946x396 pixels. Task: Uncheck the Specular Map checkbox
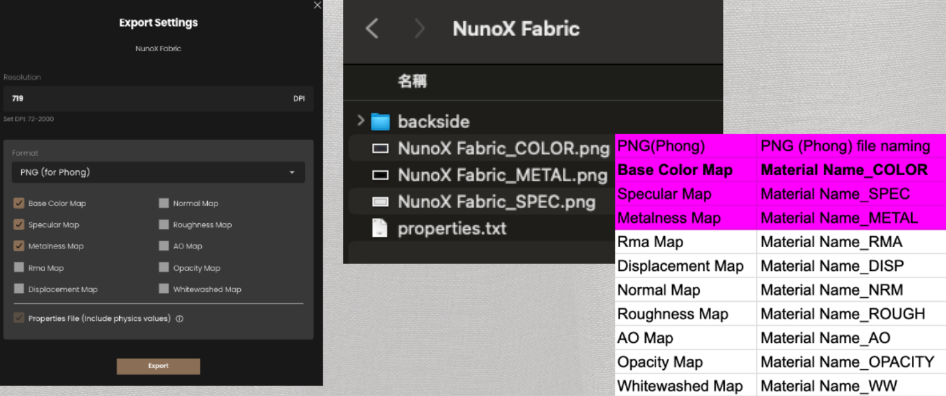(x=19, y=225)
